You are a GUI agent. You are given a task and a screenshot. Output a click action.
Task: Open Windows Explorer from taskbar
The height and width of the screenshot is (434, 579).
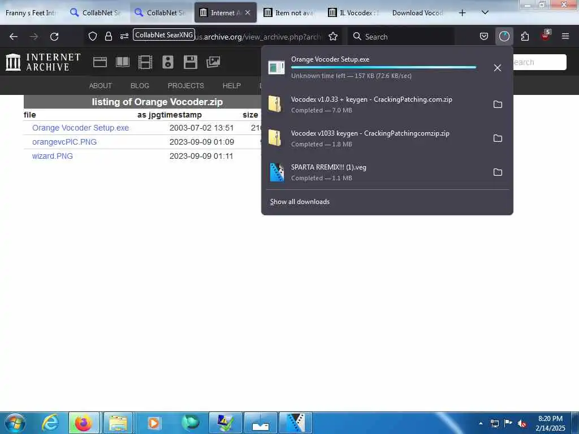118,423
